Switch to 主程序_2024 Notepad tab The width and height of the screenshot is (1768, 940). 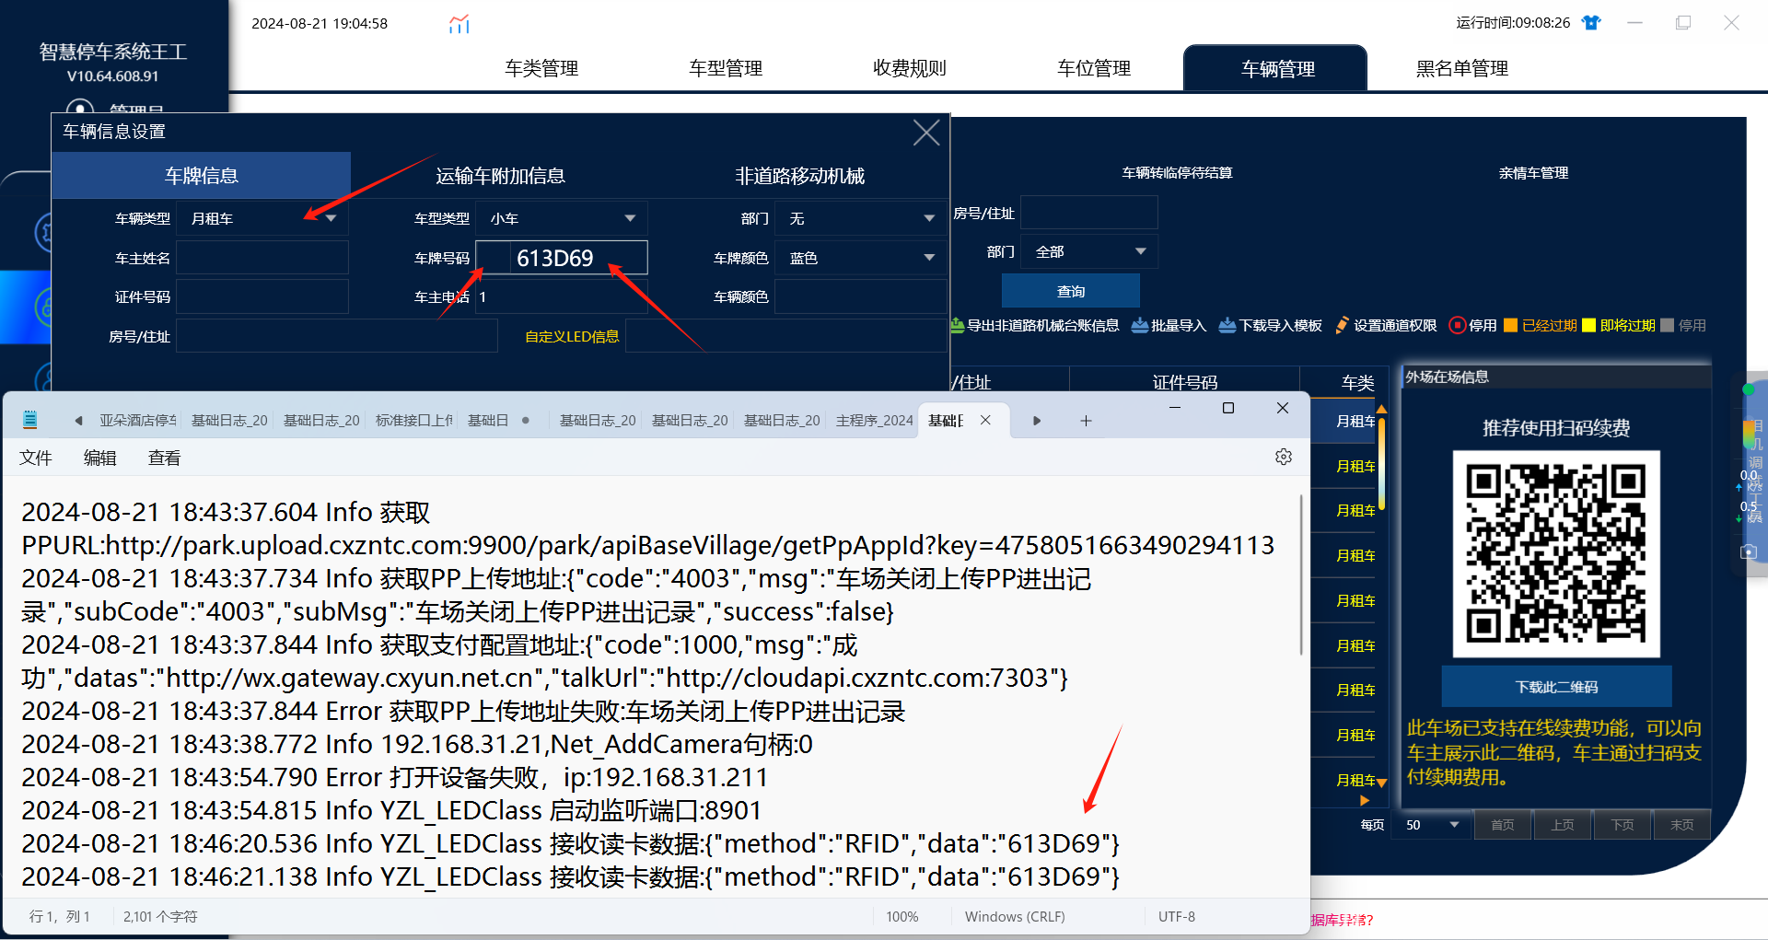point(874,420)
